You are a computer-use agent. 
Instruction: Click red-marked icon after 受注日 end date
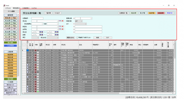[x=58, y=32]
